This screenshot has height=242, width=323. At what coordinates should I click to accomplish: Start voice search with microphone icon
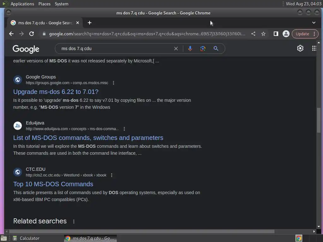(190, 49)
